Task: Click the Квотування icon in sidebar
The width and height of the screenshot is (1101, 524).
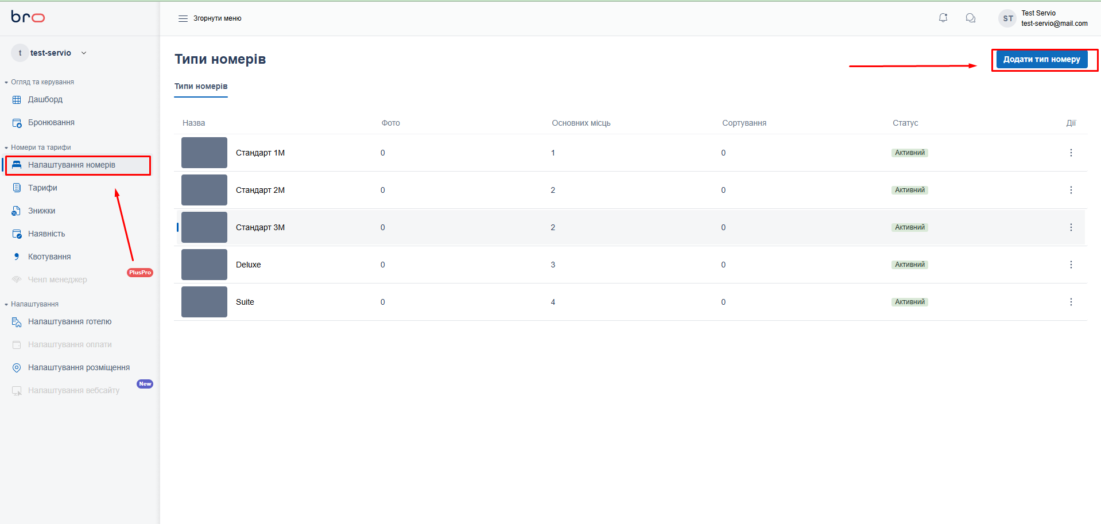Action: (17, 257)
